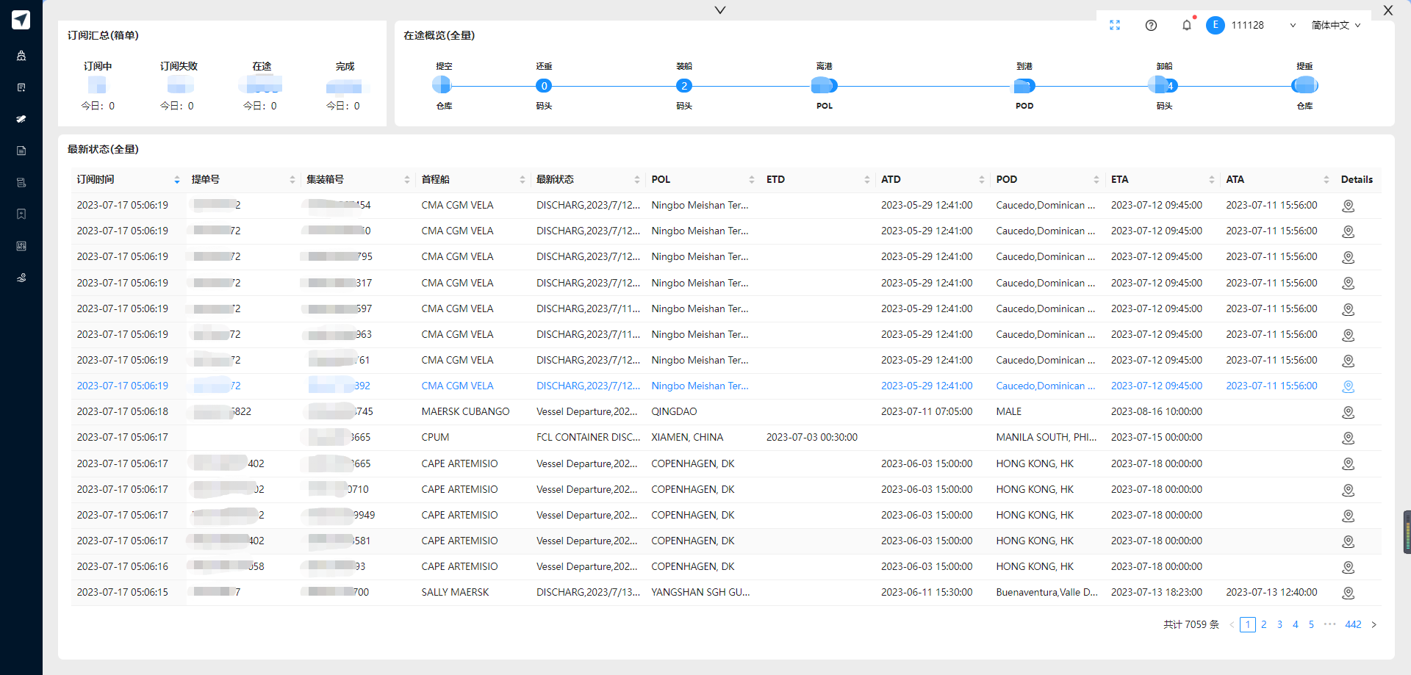Click the paper-plane logo in the sidebar

[x=21, y=20]
